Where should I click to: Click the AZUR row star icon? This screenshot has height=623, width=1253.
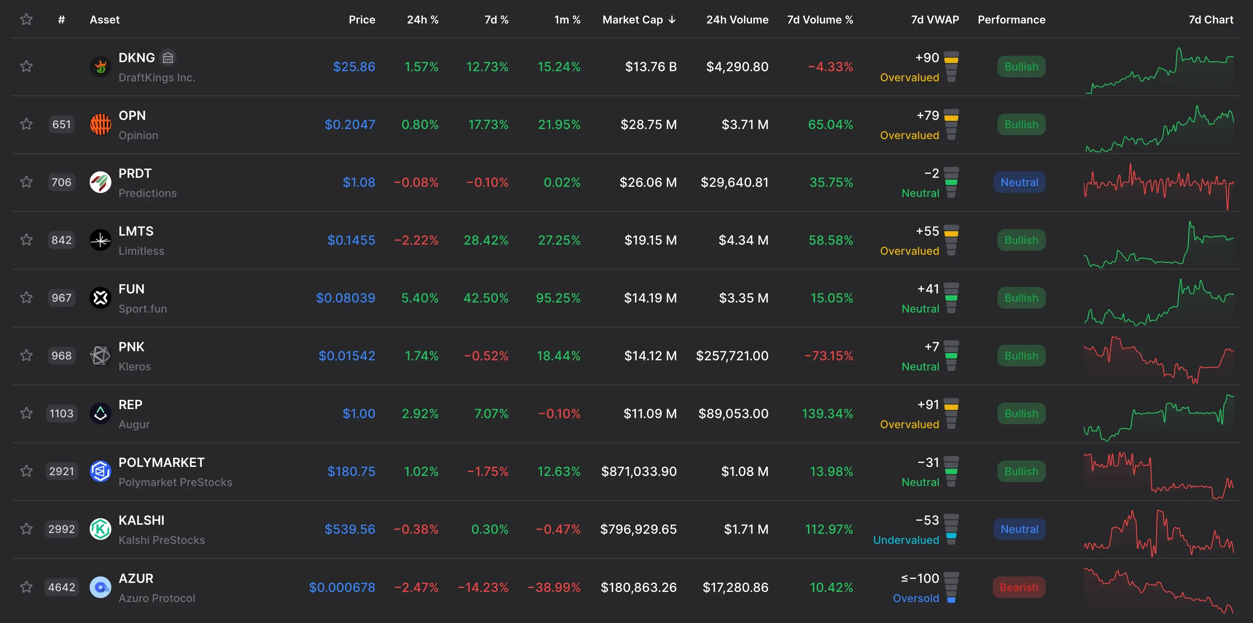tap(26, 587)
